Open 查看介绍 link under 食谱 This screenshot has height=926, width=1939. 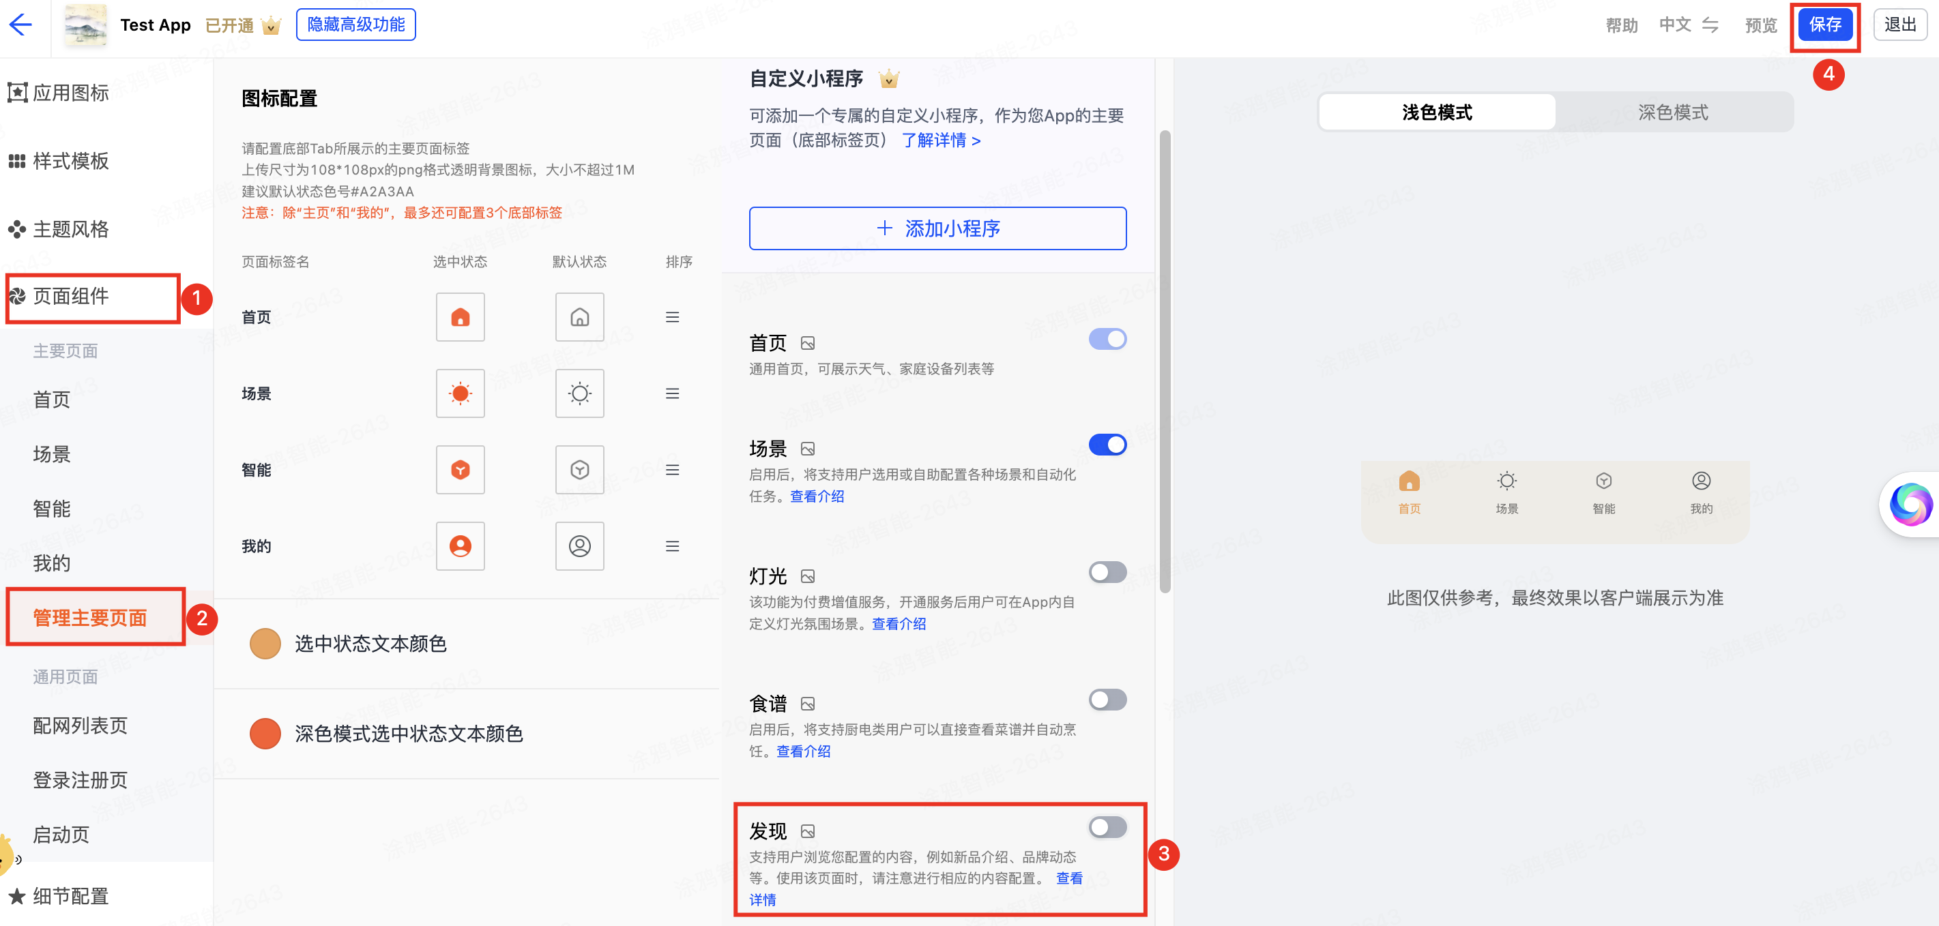803,751
